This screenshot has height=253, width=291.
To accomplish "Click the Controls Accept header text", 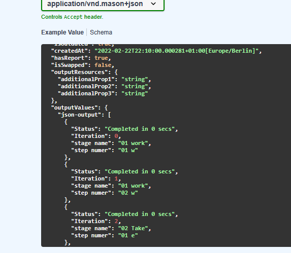I will 72,17.
